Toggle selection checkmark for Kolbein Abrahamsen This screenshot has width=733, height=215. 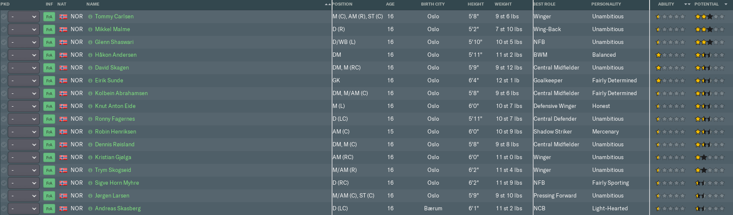tap(4, 93)
